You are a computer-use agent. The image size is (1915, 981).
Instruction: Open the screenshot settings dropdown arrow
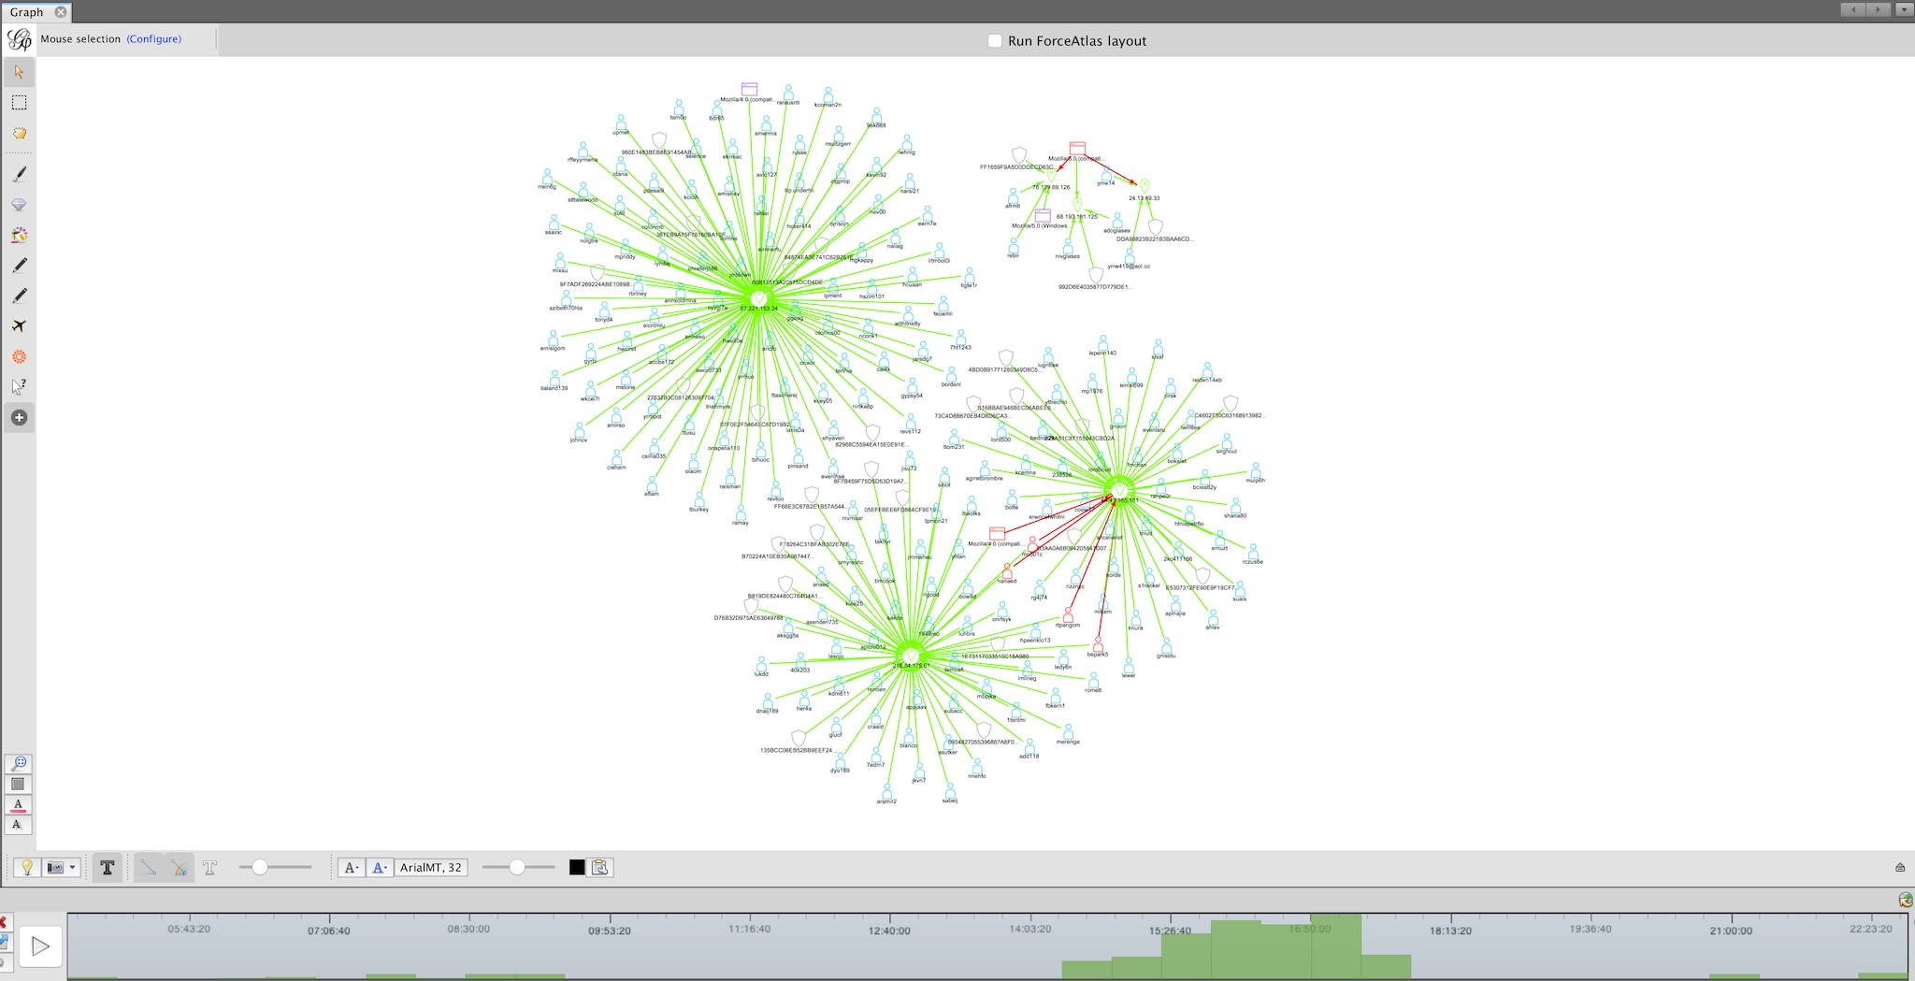(x=73, y=868)
